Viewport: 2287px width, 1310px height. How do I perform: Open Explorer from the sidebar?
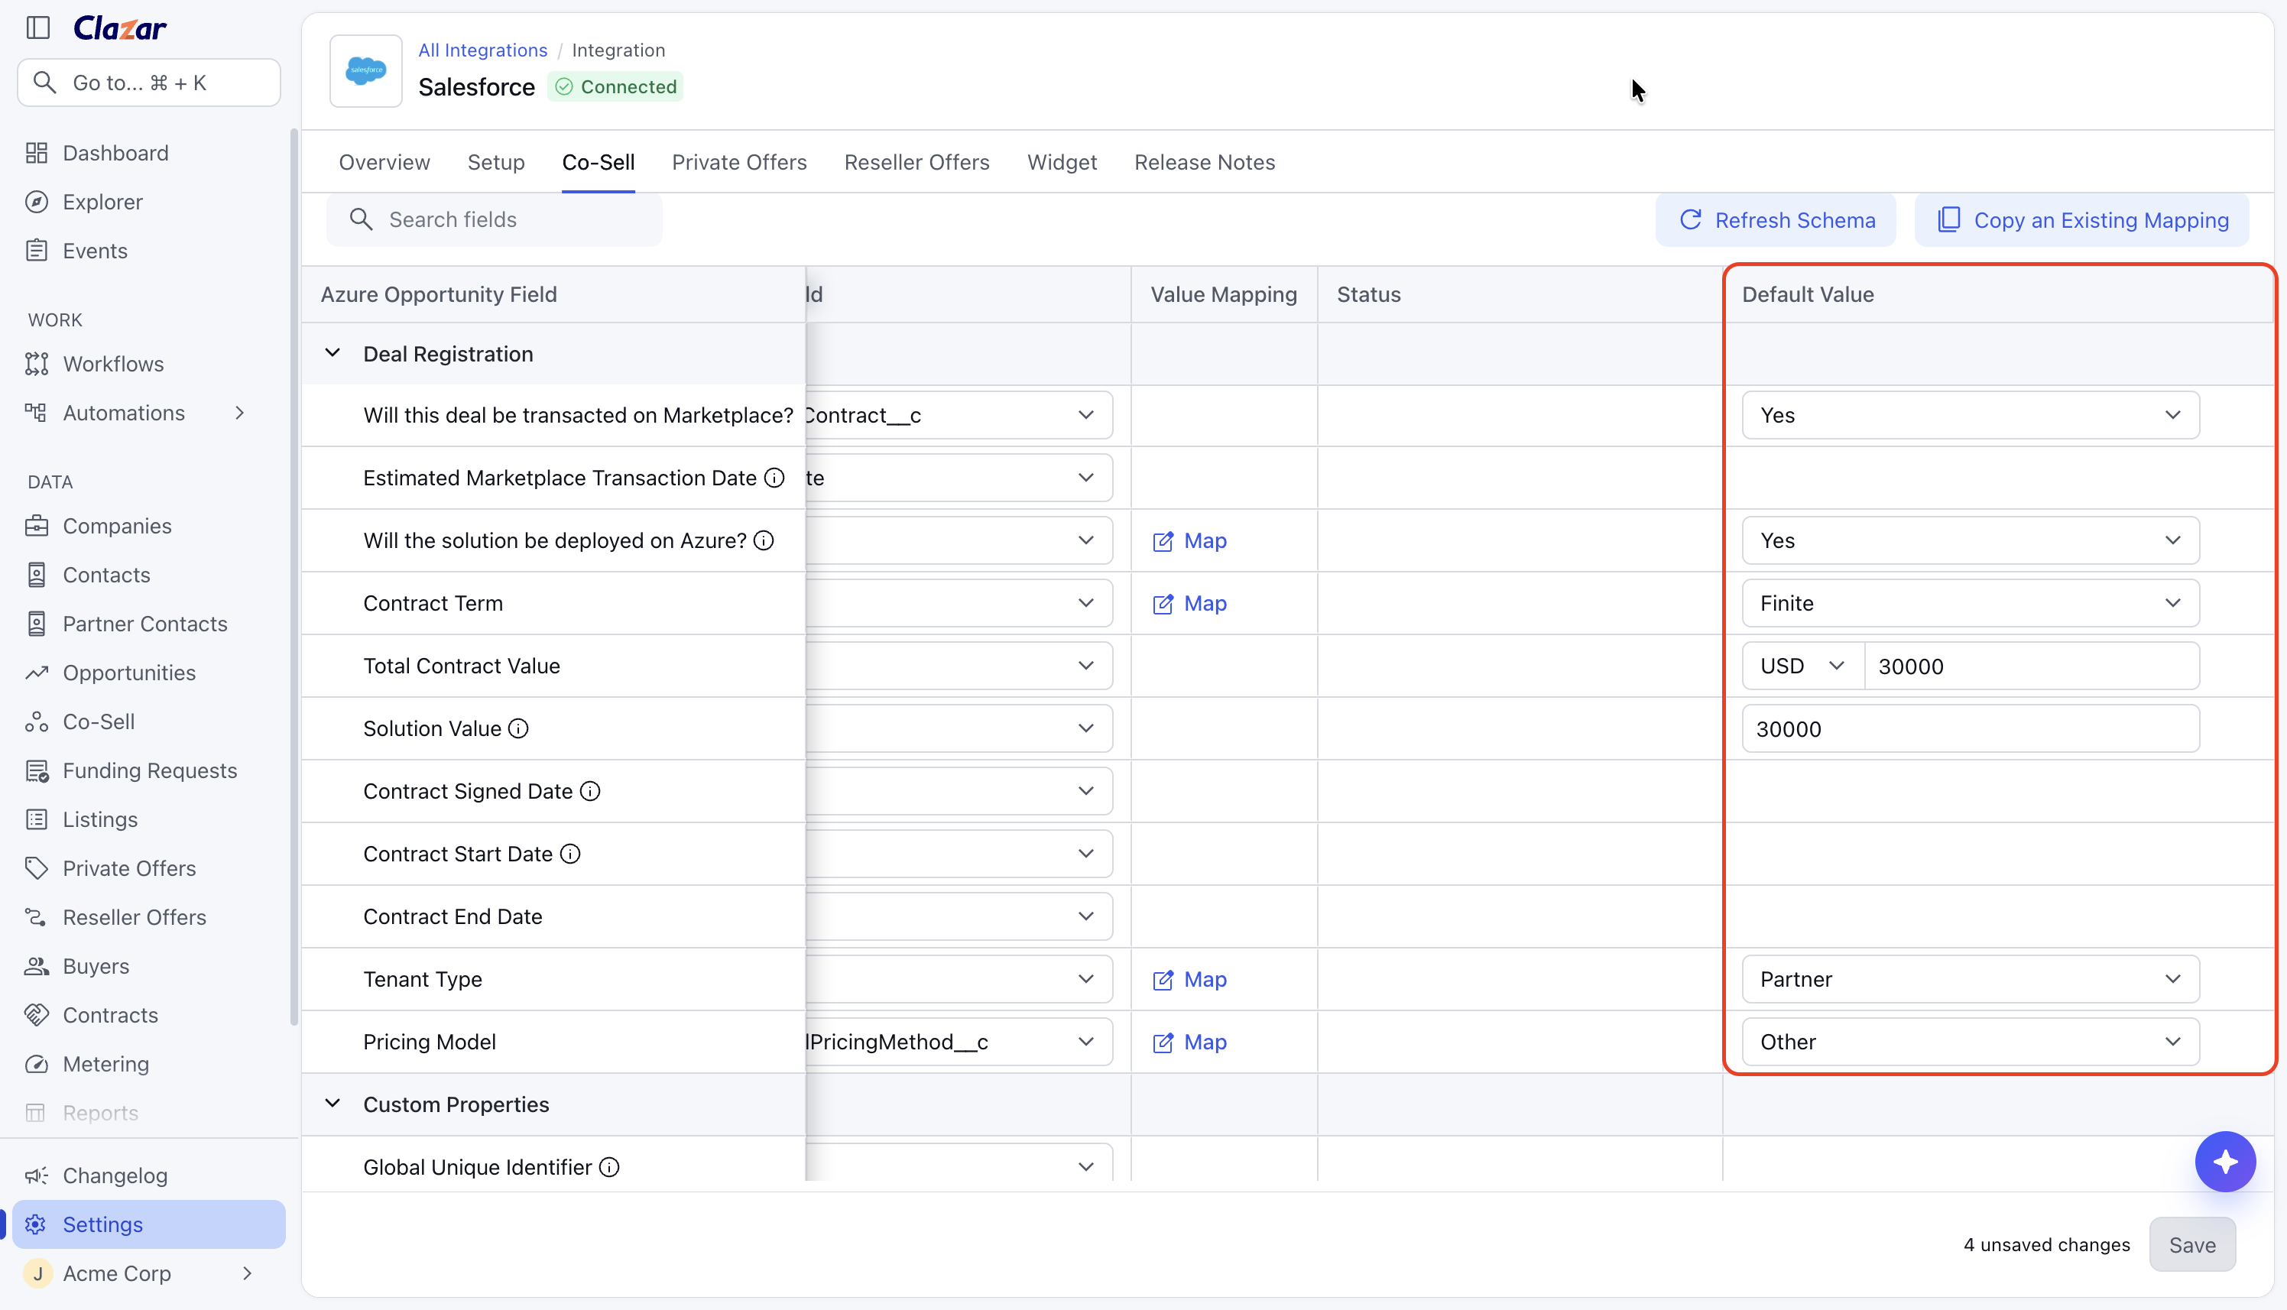coord(102,202)
